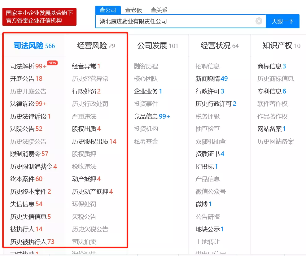The image size is (306, 256).
Task: Click the greyed-out 软件著作权 entry
Action: pyautogui.click(x=273, y=104)
